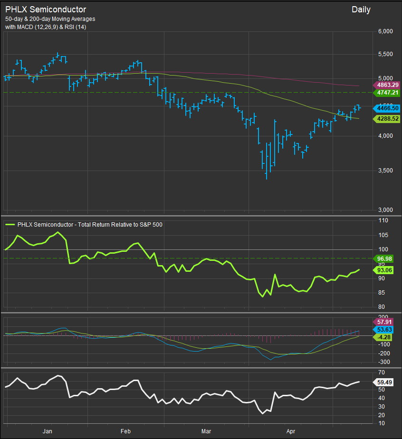This screenshot has width=402, height=439.
Task: Click the Apr month label
Action: point(291,431)
